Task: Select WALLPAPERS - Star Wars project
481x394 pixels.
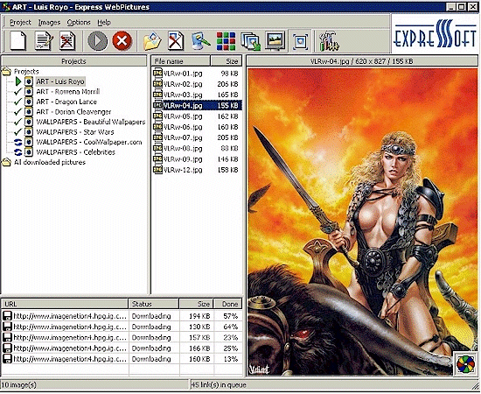Action: click(x=75, y=132)
